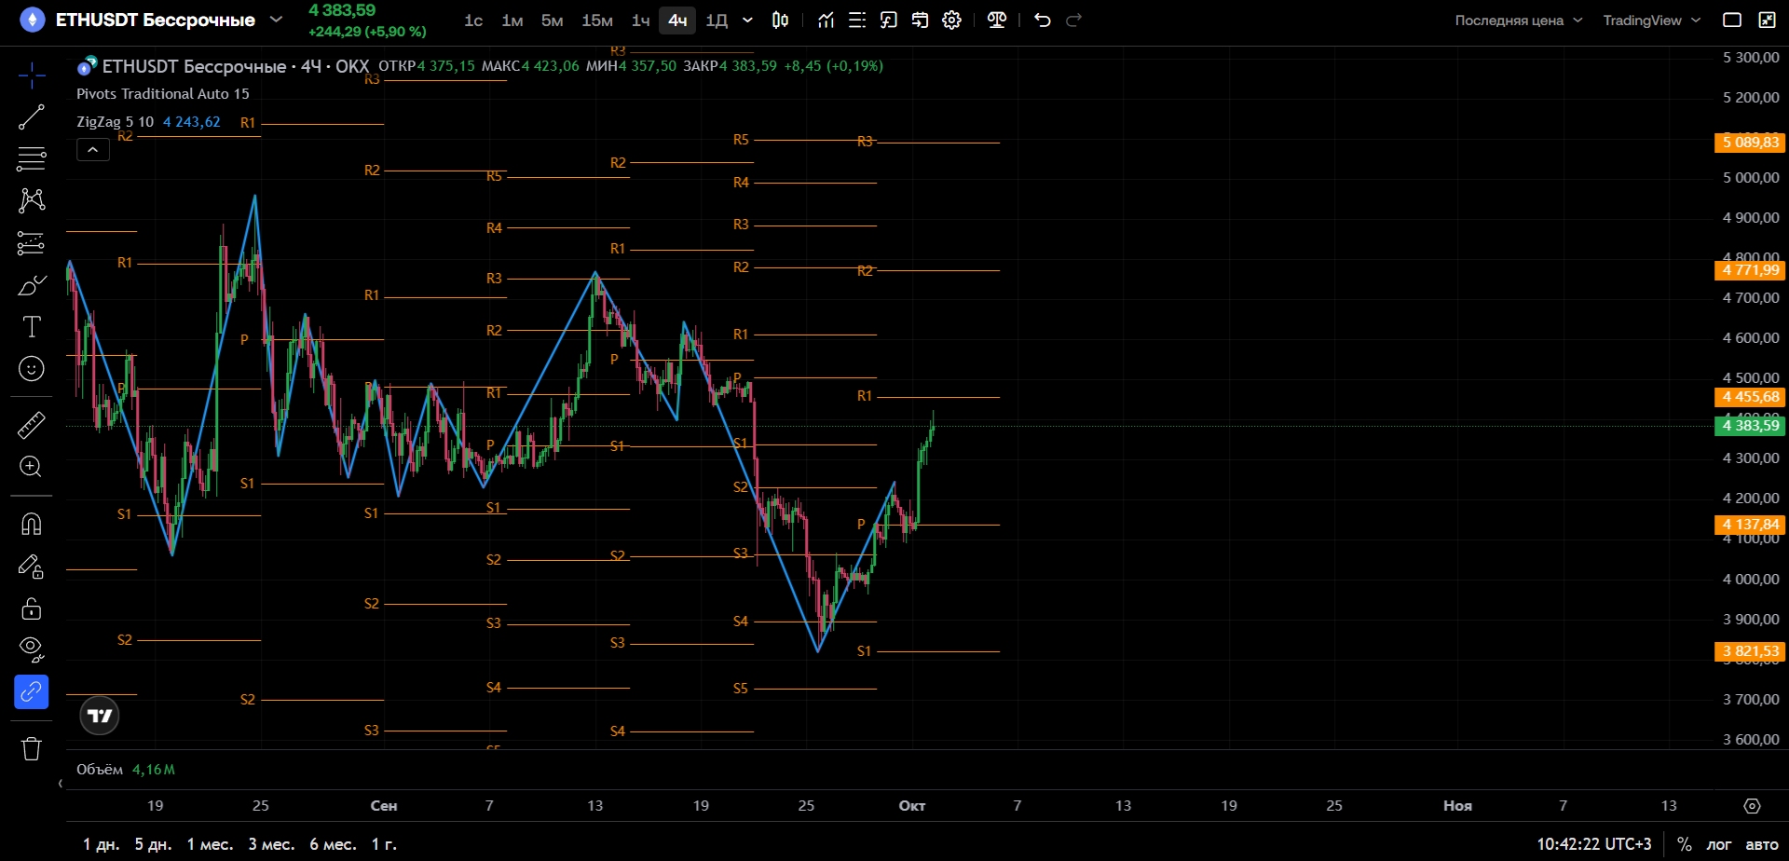This screenshot has width=1789, height=861.
Task: Open the indicators list
Action: click(x=826, y=20)
